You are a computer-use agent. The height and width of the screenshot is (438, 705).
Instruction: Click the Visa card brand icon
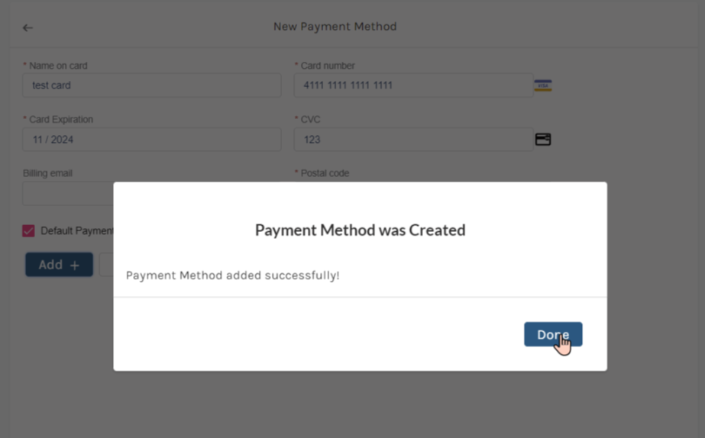[x=542, y=85]
